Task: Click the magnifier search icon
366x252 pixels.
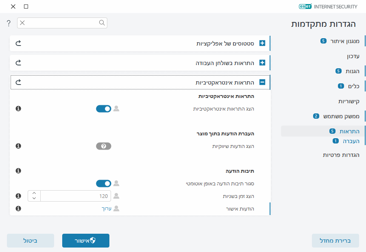Action: click(x=102, y=23)
